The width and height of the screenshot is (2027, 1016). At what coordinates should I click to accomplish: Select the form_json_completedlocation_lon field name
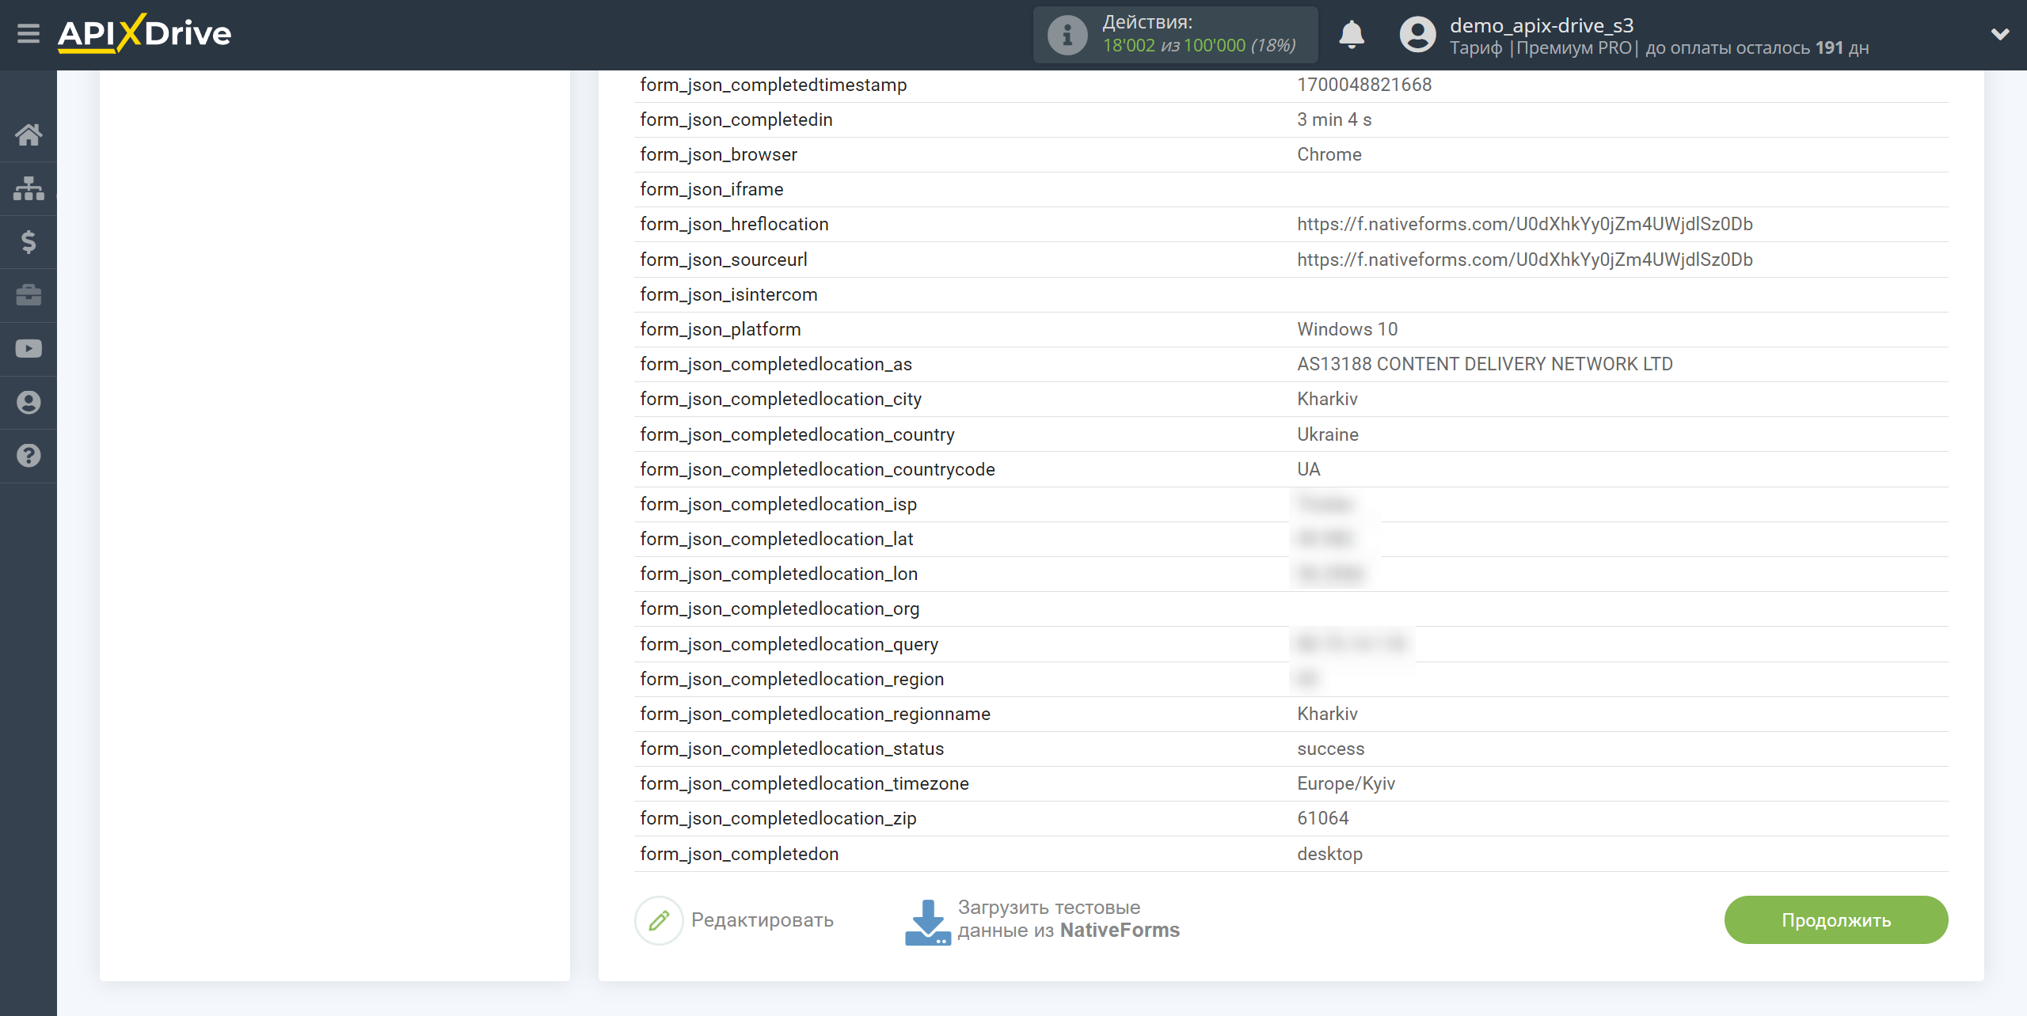(779, 574)
